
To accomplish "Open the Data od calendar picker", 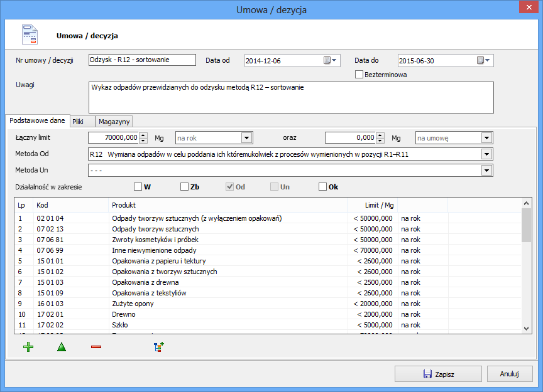I will 331,61.
